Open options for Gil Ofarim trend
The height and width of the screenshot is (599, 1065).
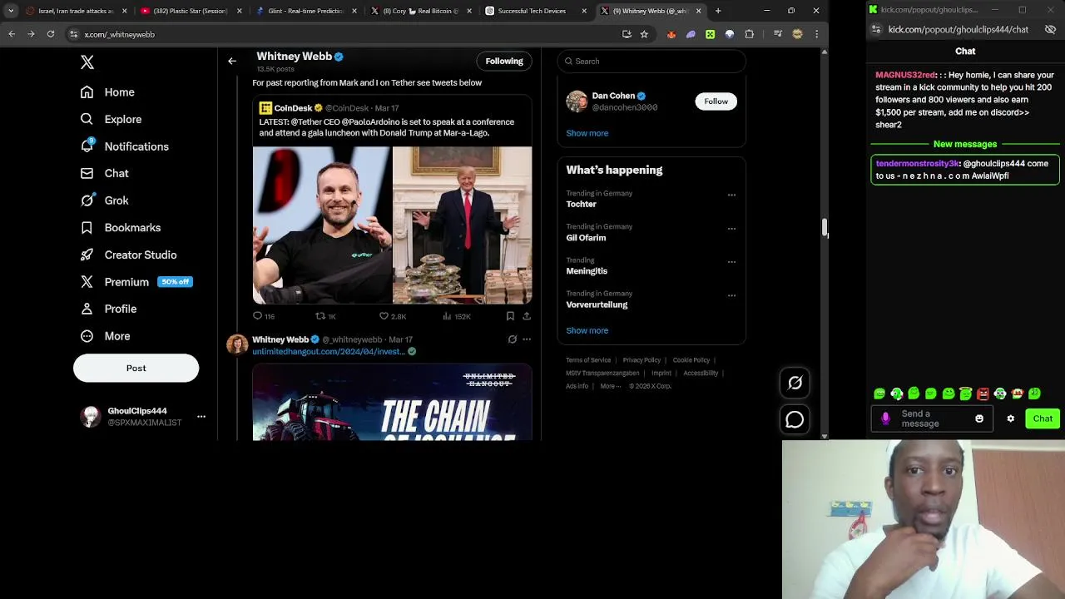731,228
